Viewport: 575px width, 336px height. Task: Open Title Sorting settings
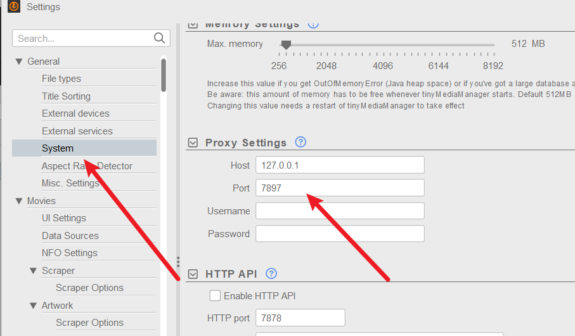66,96
